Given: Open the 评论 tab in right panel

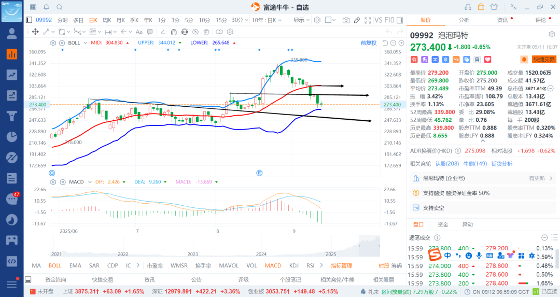Looking at the screenshot, I should click(x=540, y=20).
